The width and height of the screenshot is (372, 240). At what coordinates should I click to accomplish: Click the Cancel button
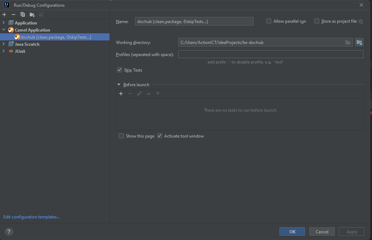pos(322,232)
